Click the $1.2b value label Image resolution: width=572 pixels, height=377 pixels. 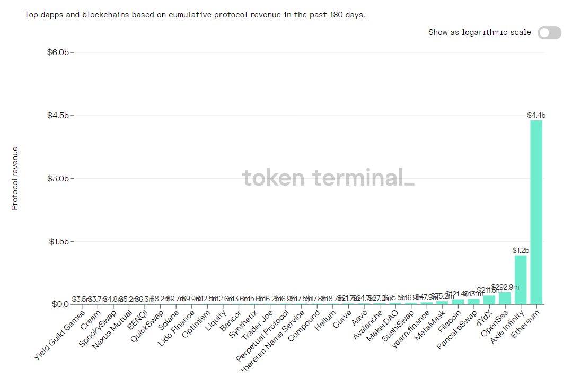click(521, 250)
